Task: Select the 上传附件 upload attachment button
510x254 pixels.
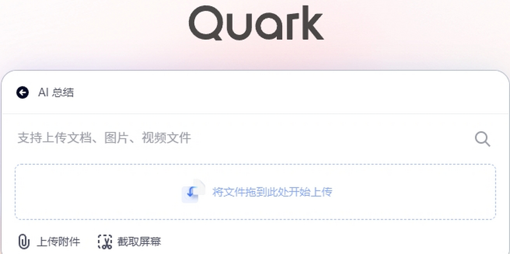Action: 49,242
